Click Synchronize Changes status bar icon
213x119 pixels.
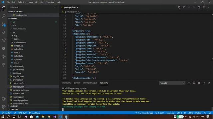(x=15, y=113)
